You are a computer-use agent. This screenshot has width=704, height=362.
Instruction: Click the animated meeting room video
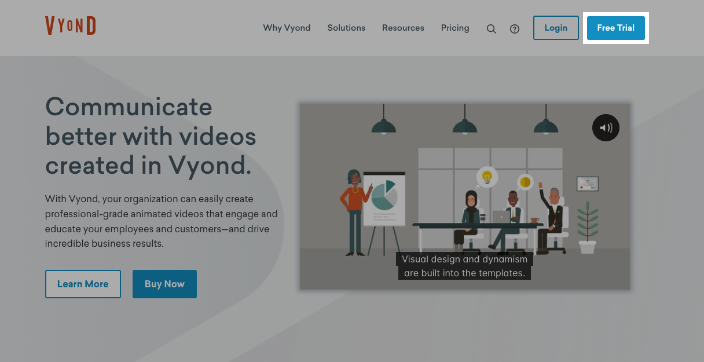pyautogui.click(x=464, y=196)
